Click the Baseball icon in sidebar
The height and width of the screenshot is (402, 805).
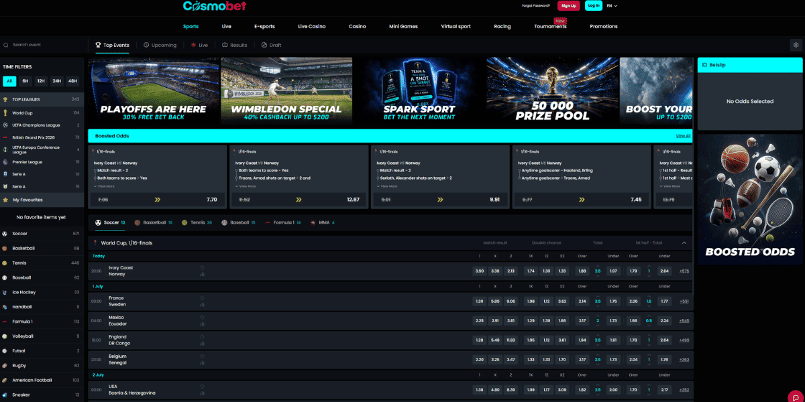coord(5,277)
